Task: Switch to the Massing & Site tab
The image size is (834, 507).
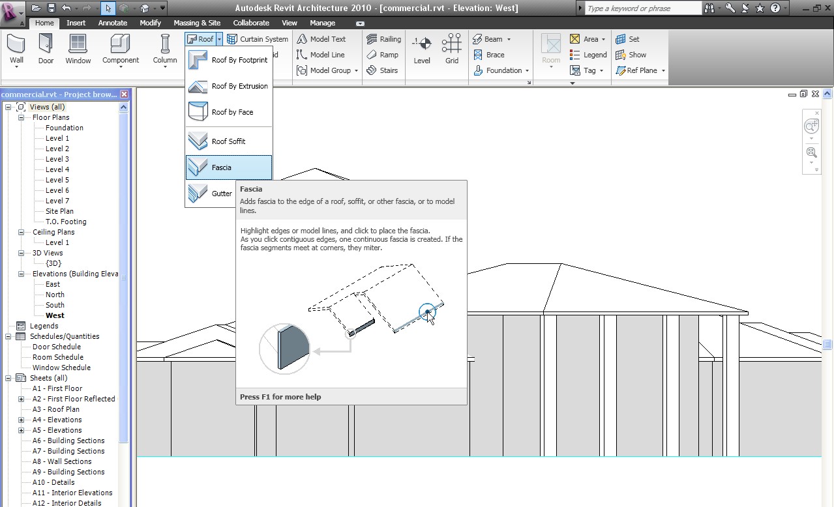Action: [x=197, y=23]
